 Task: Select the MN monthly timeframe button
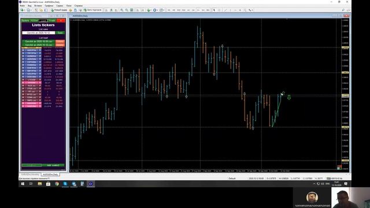point(208,10)
